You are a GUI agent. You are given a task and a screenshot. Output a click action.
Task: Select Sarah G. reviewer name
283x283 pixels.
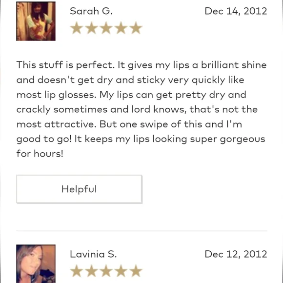coord(91,11)
